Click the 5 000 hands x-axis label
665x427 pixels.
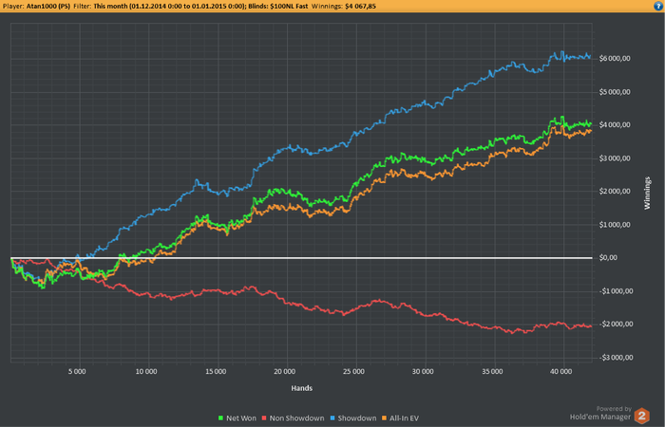click(77, 372)
